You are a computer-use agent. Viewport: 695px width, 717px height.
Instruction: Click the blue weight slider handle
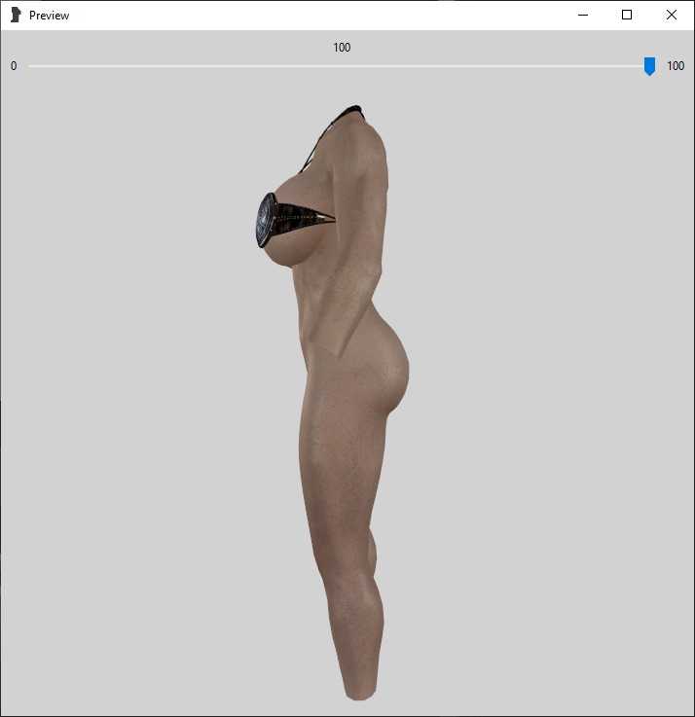[649, 66]
